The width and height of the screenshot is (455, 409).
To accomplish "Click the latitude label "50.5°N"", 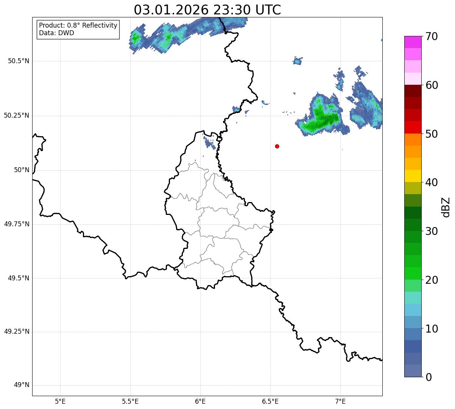I will click(x=19, y=61).
